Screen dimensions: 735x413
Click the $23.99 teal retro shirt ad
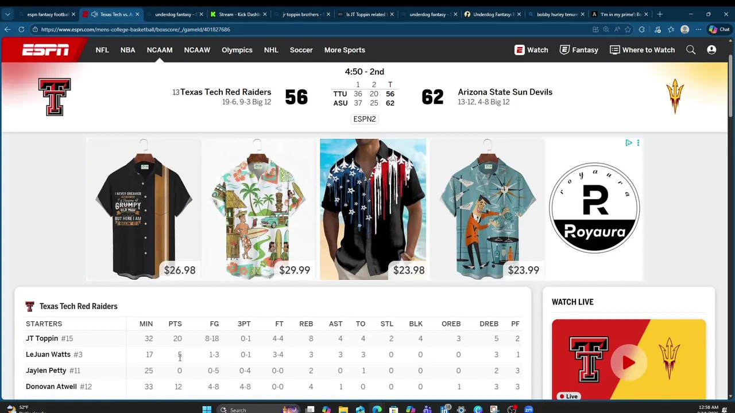[488, 209]
